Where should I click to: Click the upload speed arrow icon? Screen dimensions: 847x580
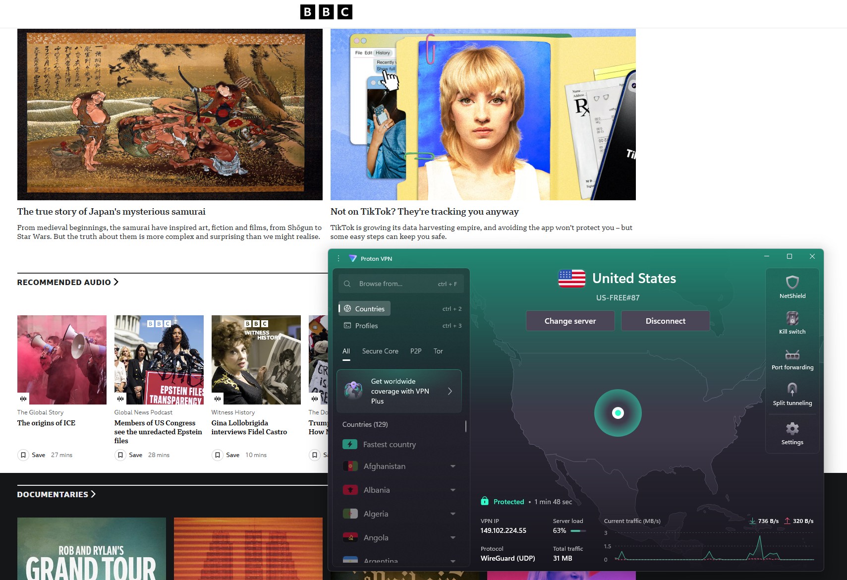coord(787,521)
